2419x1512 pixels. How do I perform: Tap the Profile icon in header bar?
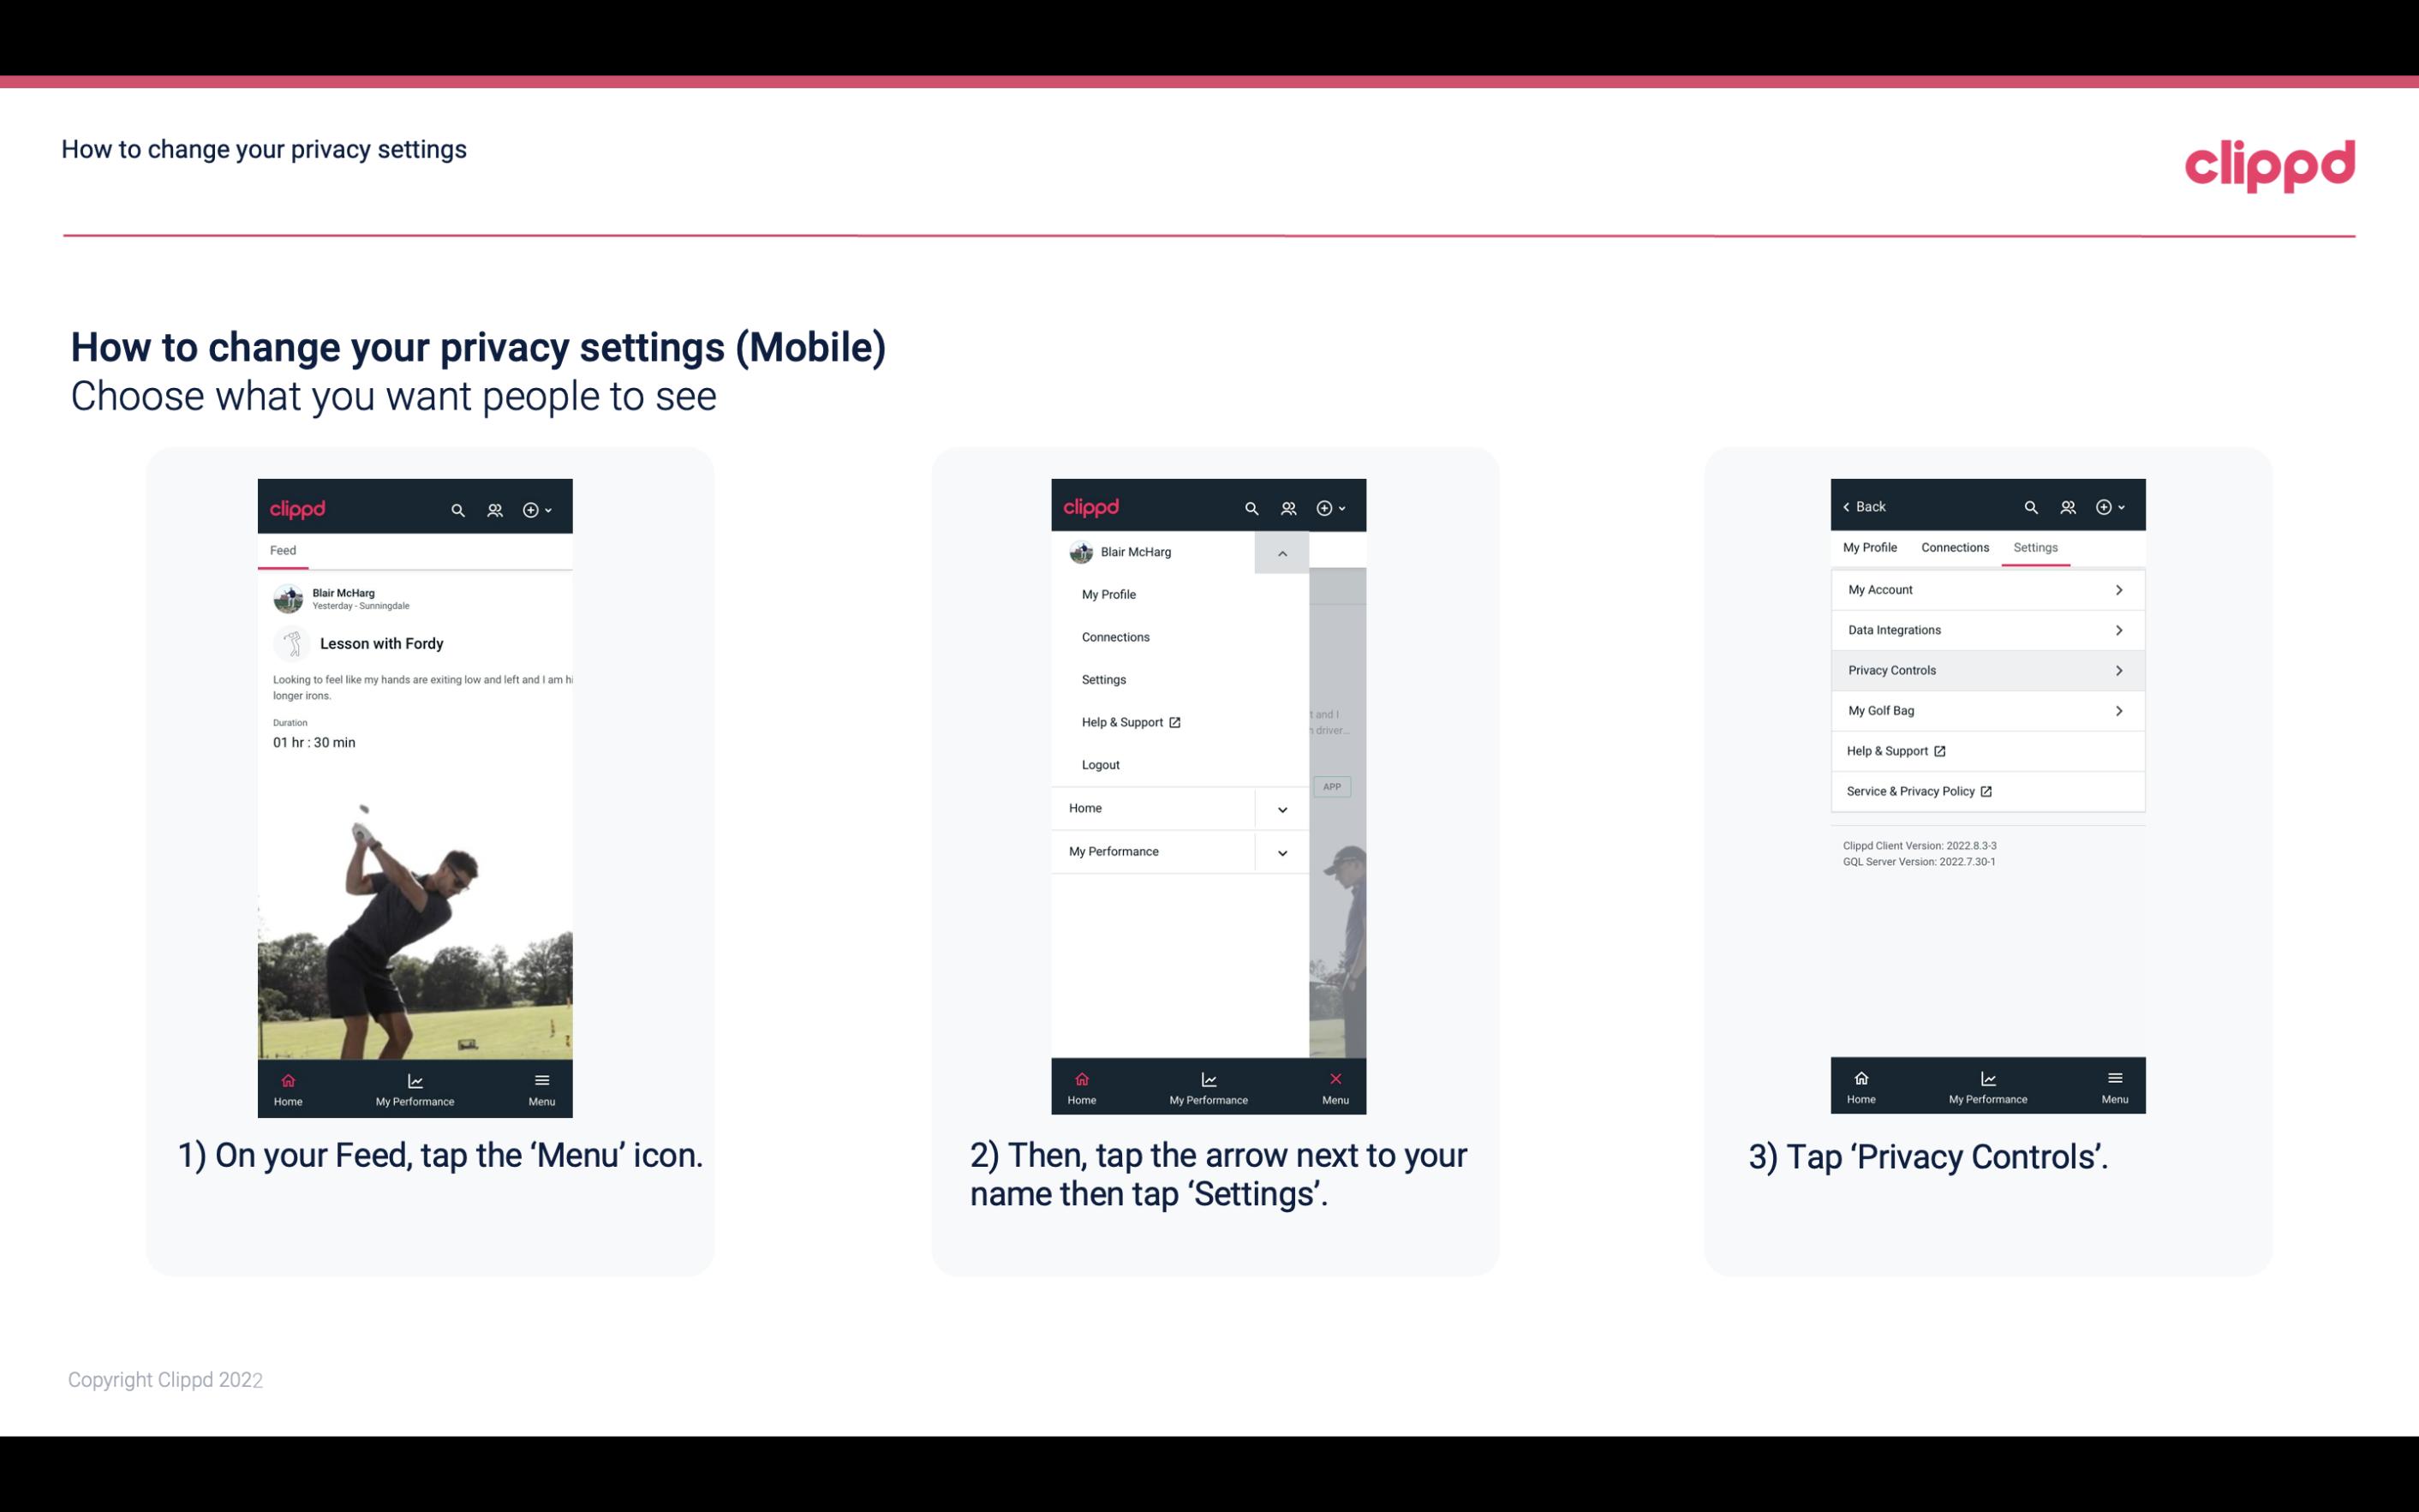[x=496, y=507]
